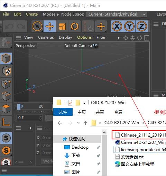Switch to Texture mode checkered cube
Image resolution: width=166 pixels, height=176 pixels.
[x=6, y=71]
